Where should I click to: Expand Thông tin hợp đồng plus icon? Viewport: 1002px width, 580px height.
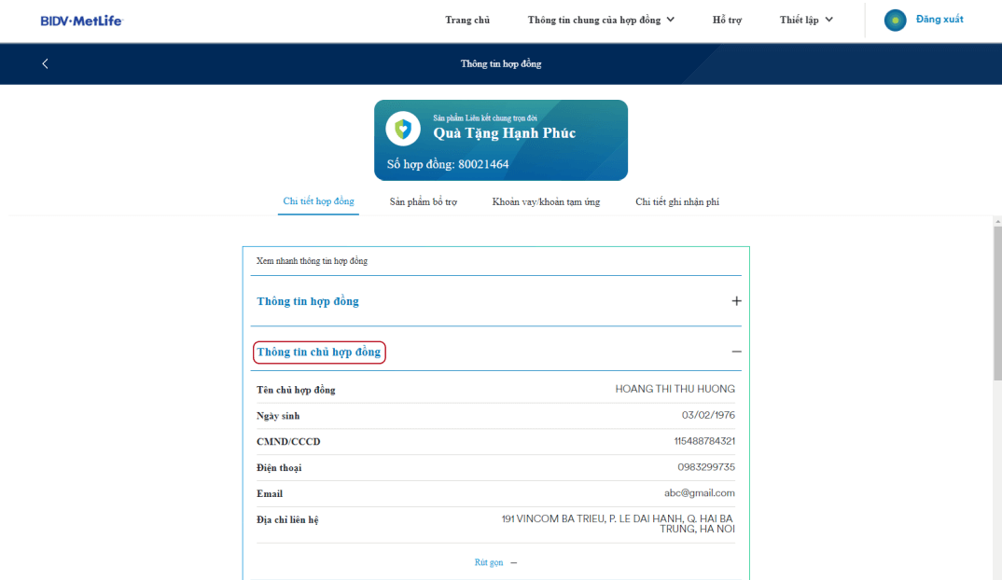click(736, 301)
